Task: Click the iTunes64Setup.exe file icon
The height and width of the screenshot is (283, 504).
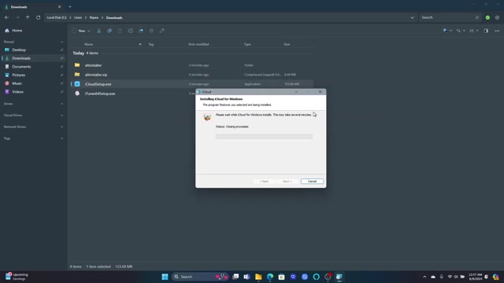Action: (77, 94)
